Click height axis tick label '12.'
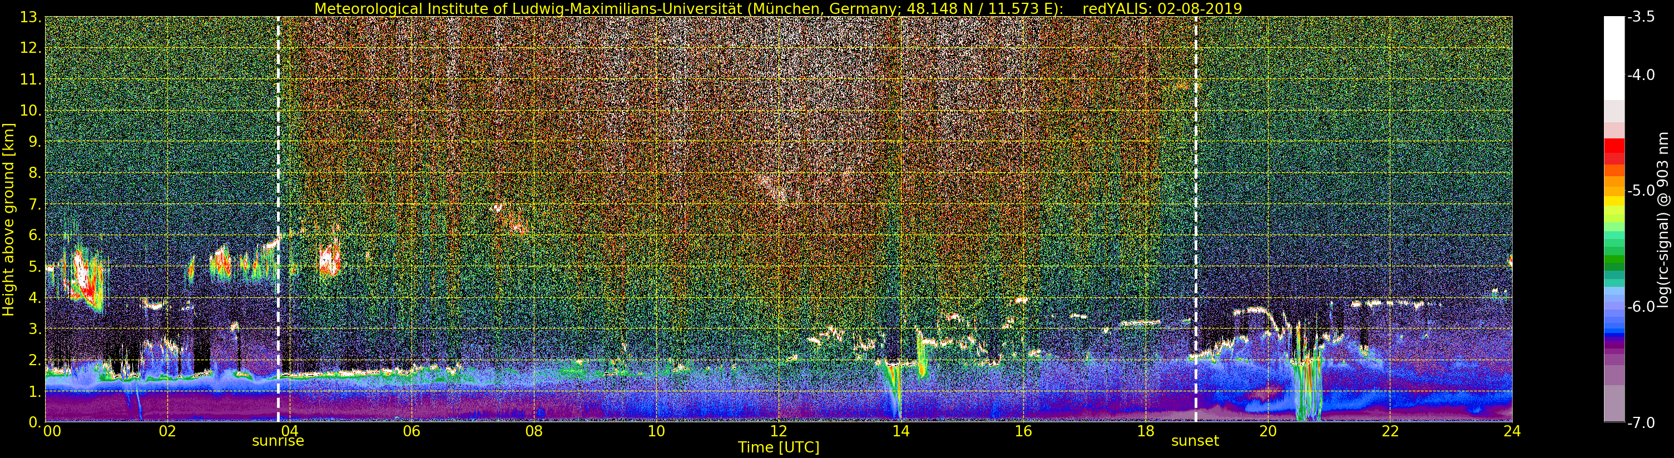The height and width of the screenshot is (458, 1674). (x=31, y=48)
